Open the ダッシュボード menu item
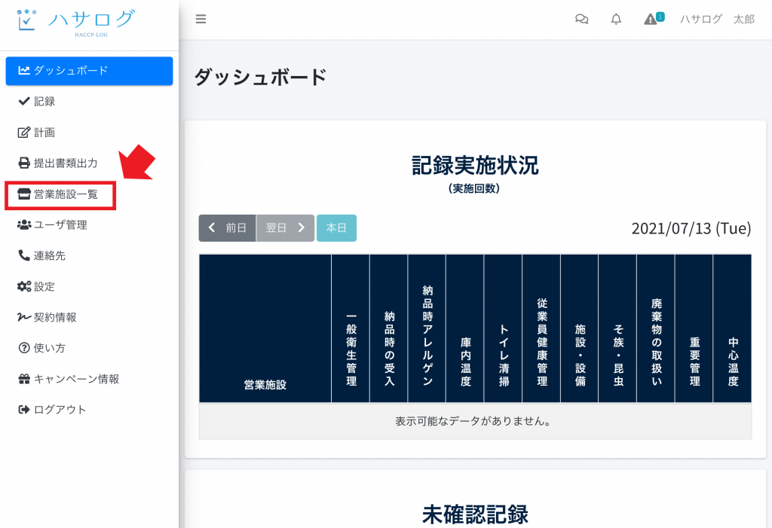This screenshot has width=772, height=528. pos(89,71)
